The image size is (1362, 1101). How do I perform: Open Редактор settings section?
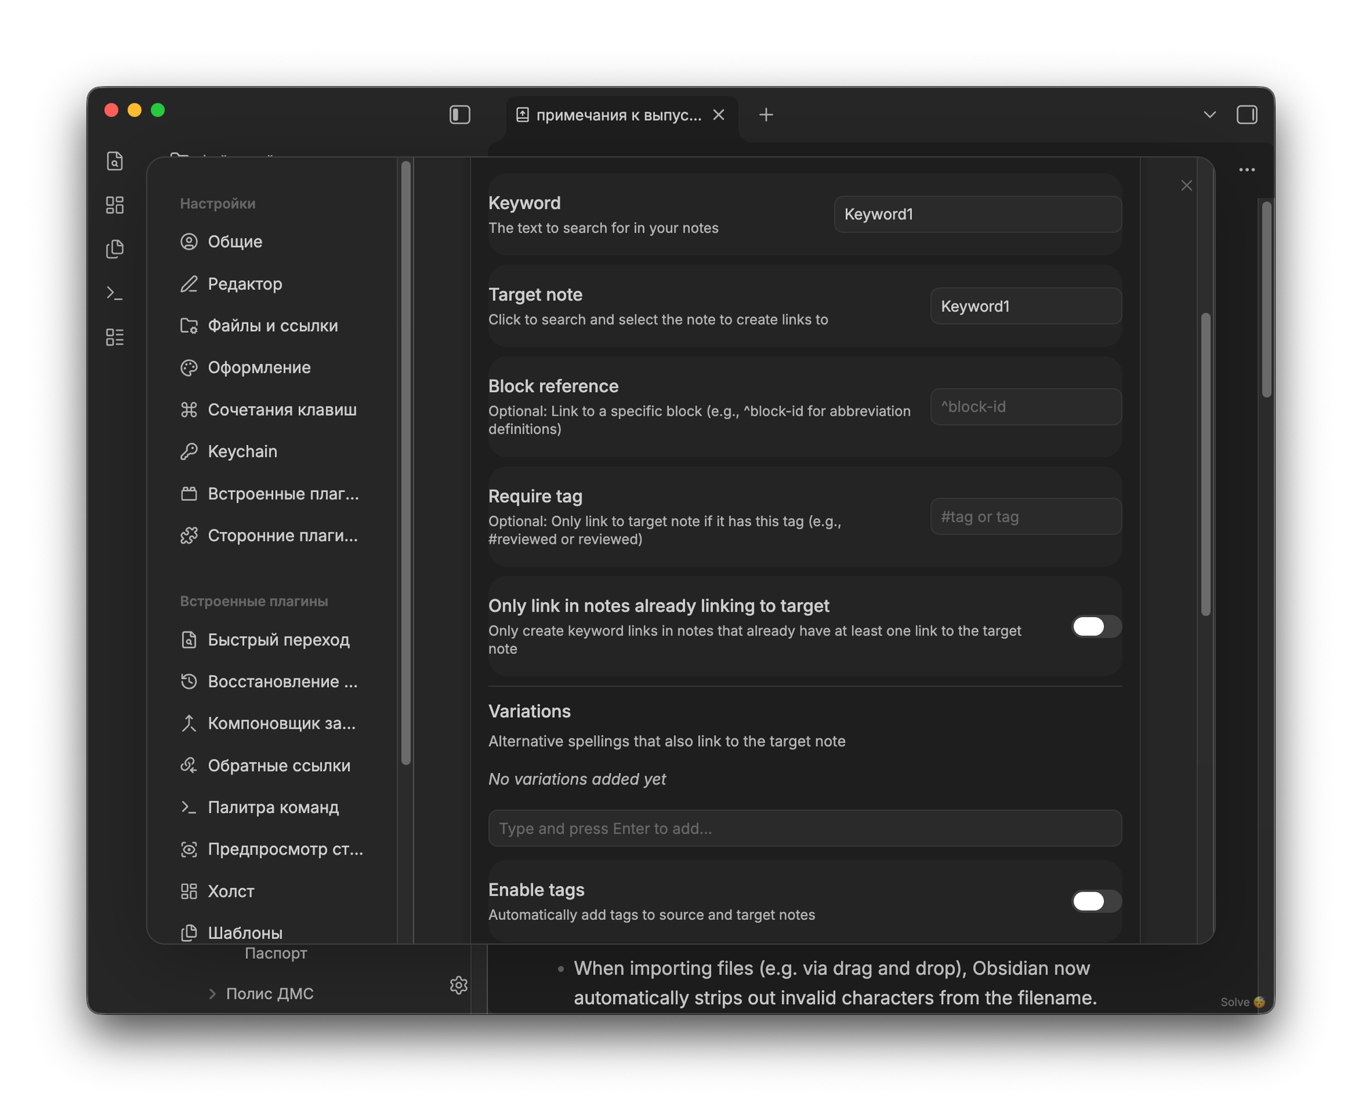point(244,284)
